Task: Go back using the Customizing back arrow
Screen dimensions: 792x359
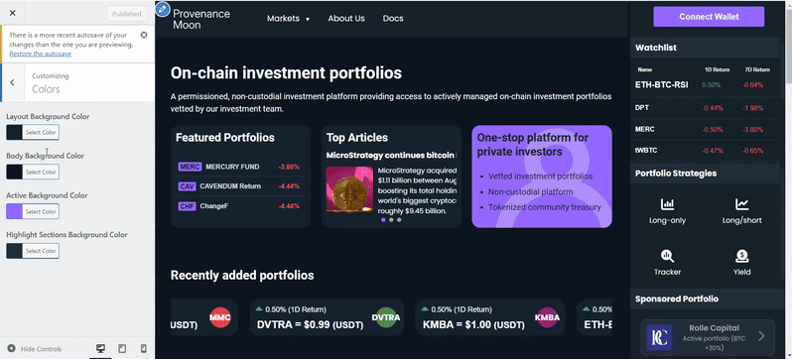Action: click(12, 82)
